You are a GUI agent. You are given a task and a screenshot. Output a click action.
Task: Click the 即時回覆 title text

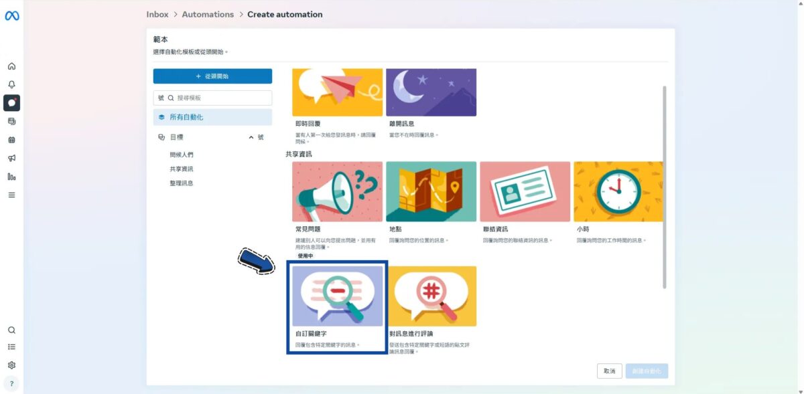(307, 124)
